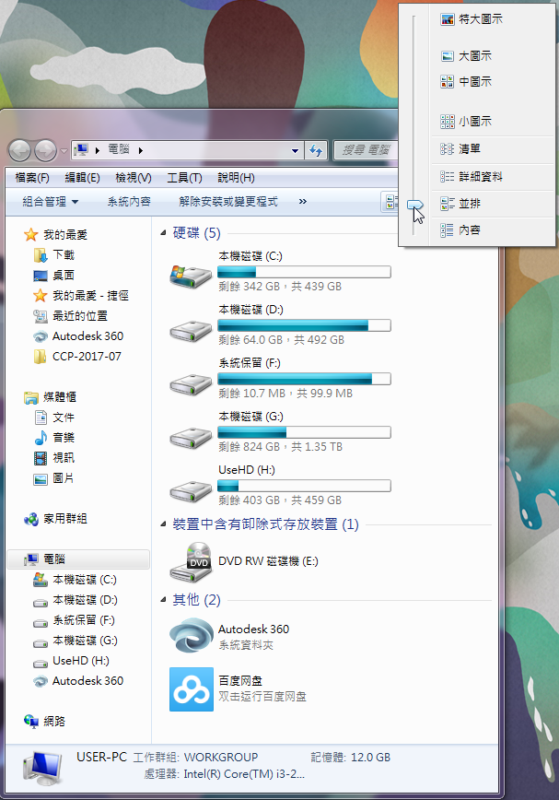Screen dimensions: 559x800
Task: Click the change view toolbar icon
Action: tap(390, 202)
